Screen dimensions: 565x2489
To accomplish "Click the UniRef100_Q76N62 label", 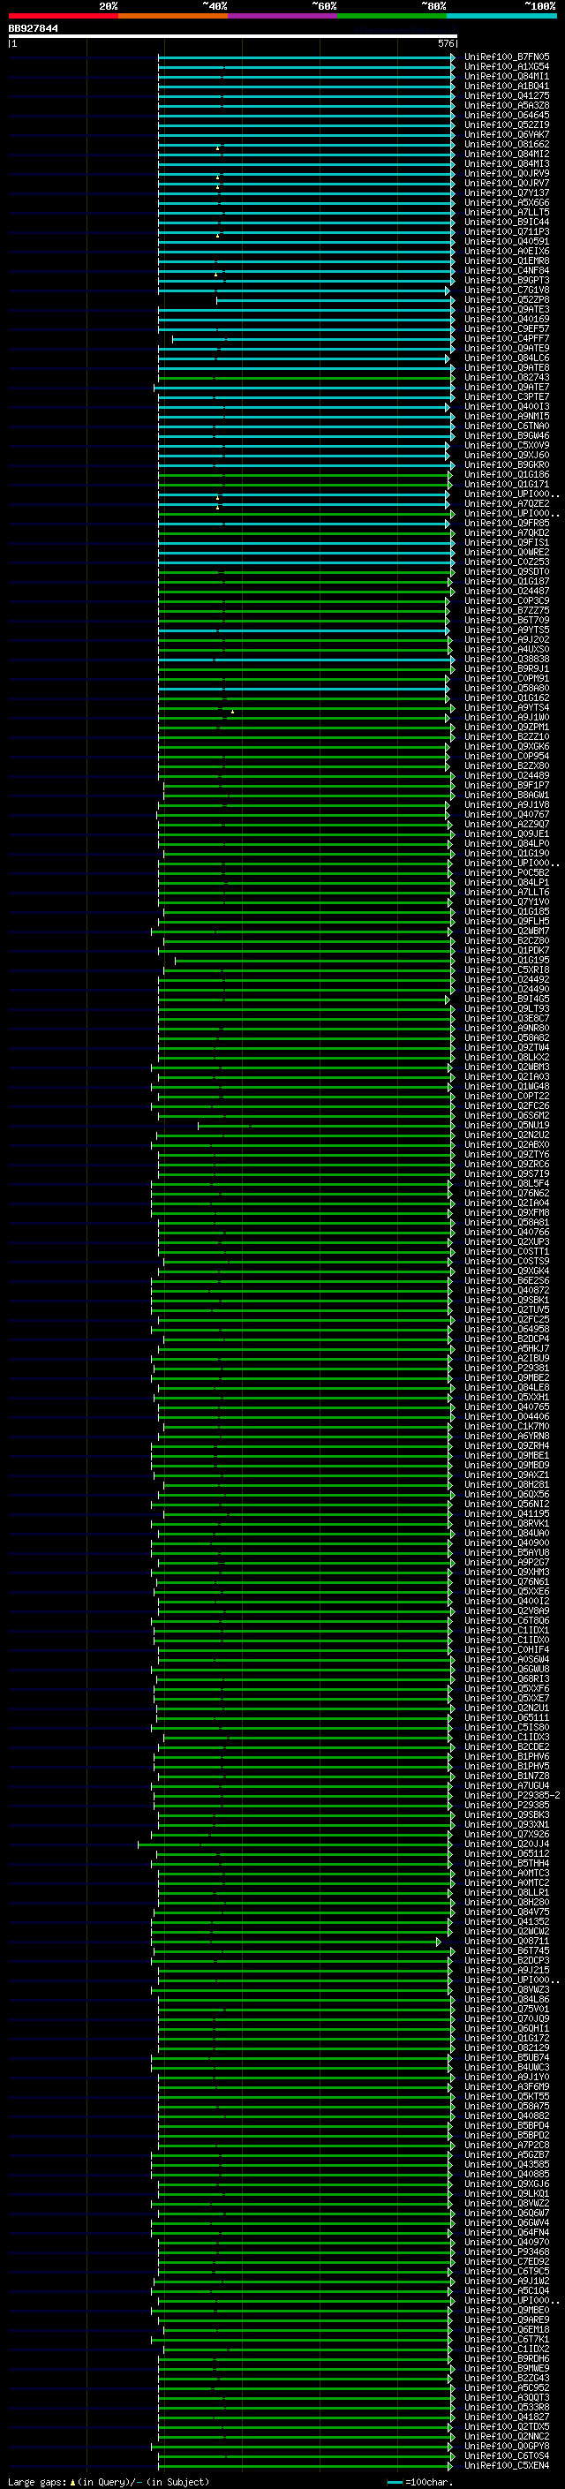I will click(507, 1194).
